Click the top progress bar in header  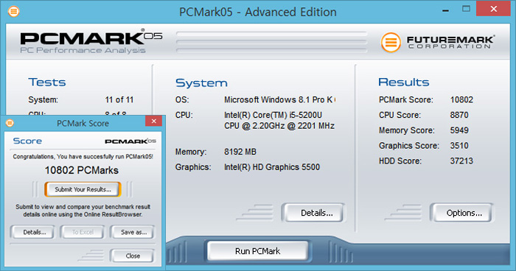272,34
